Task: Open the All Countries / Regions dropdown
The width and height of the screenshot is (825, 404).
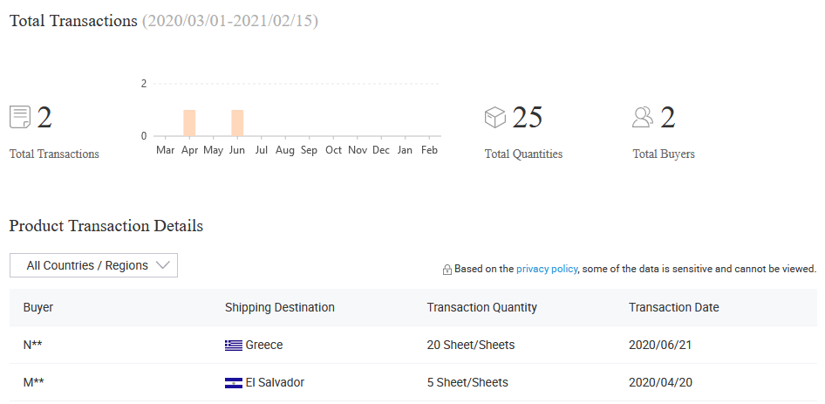Action: (93, 265)
